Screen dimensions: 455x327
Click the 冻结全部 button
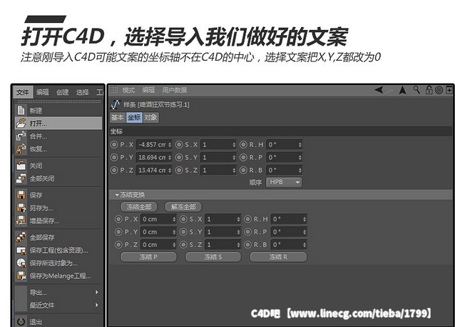tap(139, 207)
